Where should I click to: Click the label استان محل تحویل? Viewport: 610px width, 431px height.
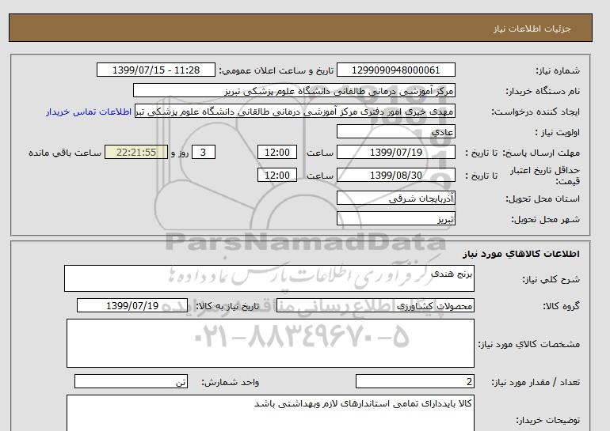click(x=543, y=198)
